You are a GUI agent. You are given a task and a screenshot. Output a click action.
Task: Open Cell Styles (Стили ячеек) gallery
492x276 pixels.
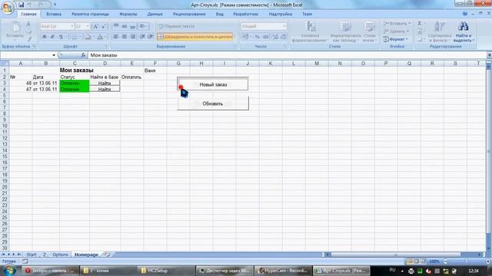click(x=370, y=31)
